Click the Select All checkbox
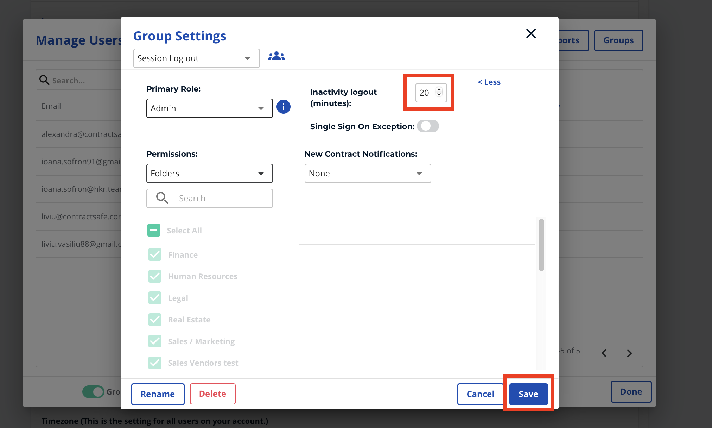Screen dimensions: 712x428 click(x=154, y=230)
